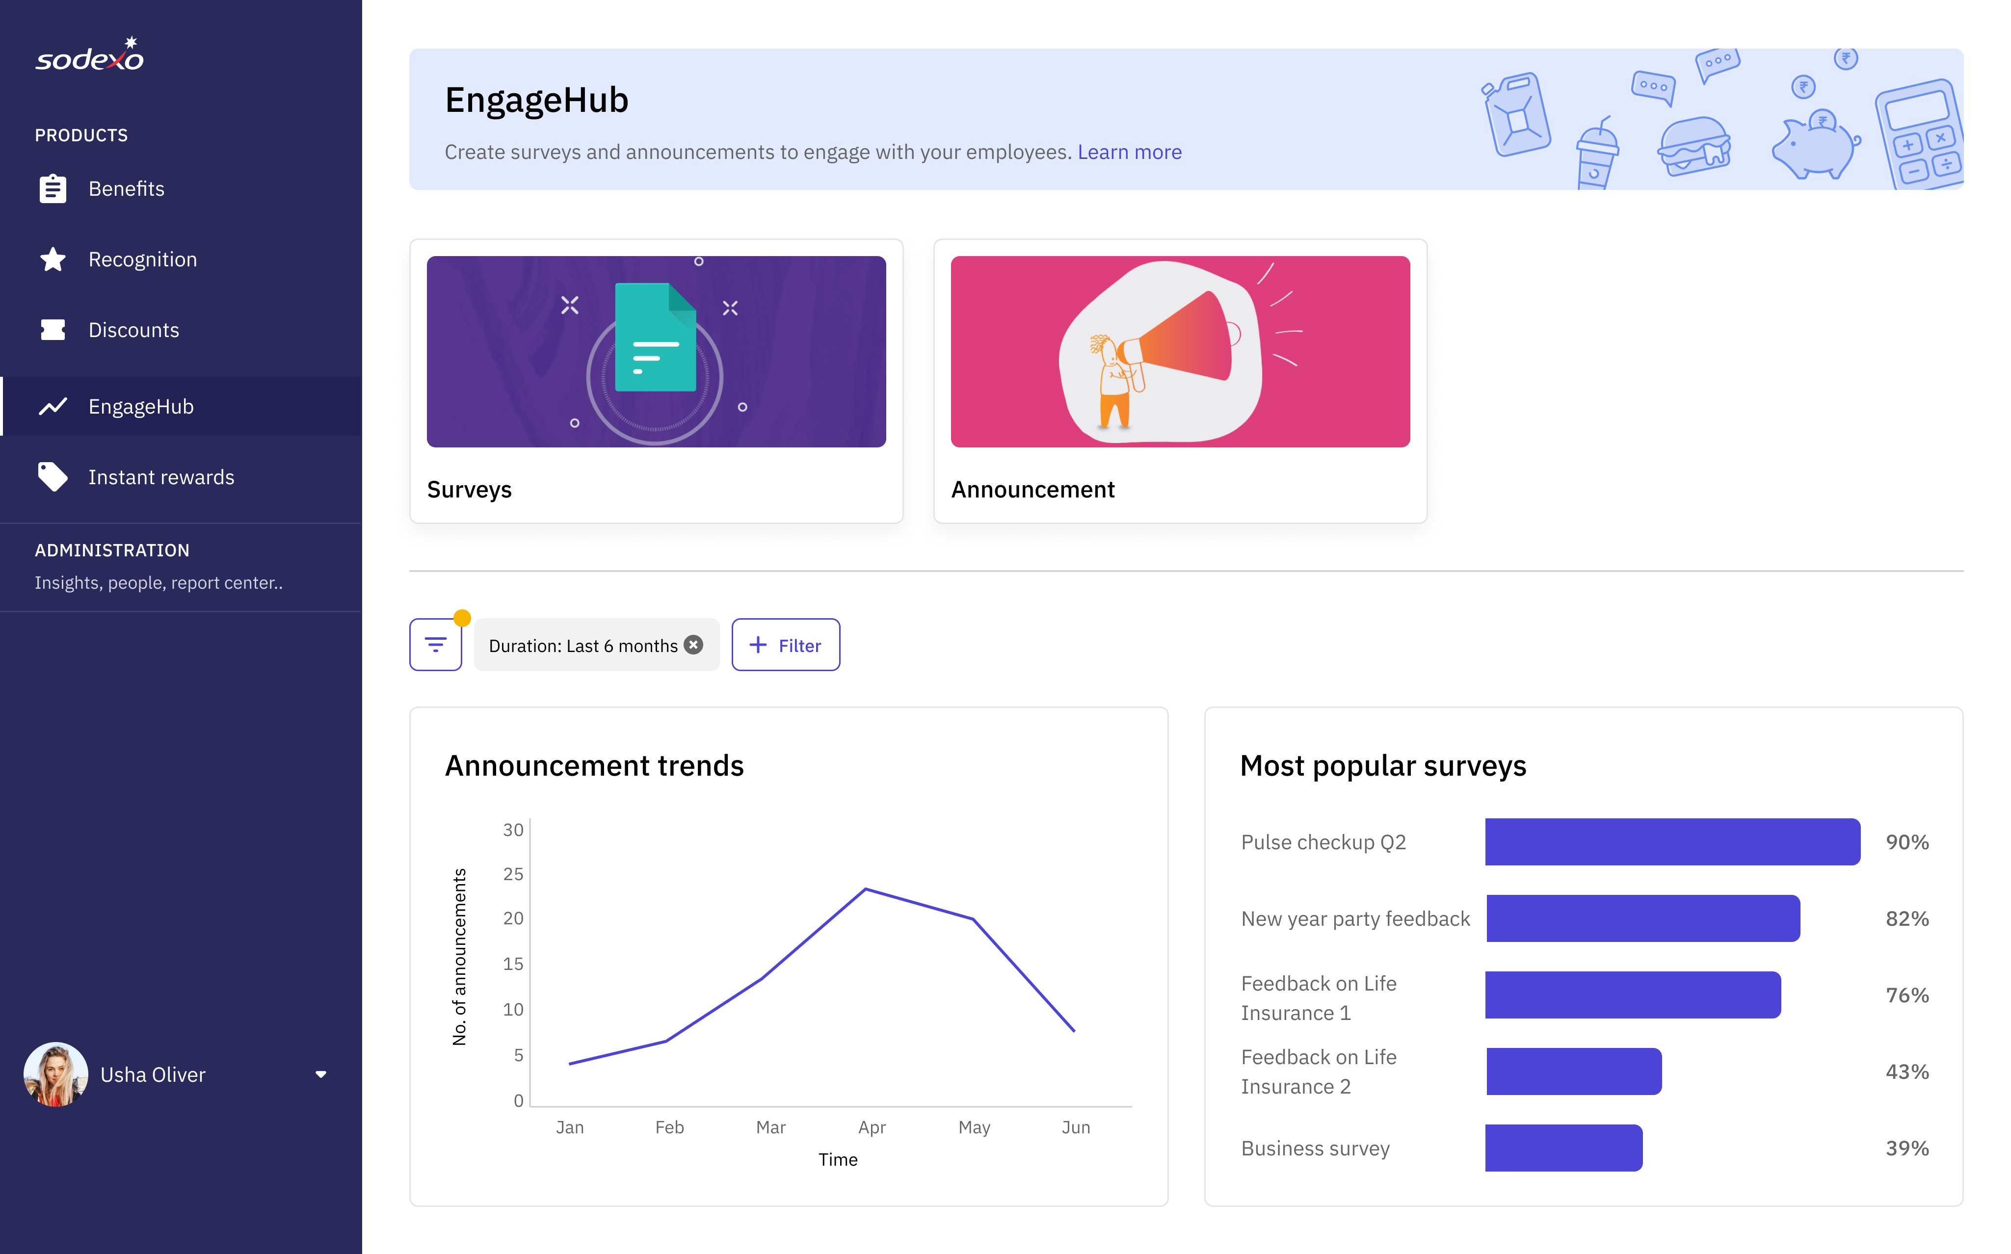Image resolution: width=2011 pixels, height=1254 pixels.
Task: Click the Instant rewards tag icon
Action: [x=53, y=477]
